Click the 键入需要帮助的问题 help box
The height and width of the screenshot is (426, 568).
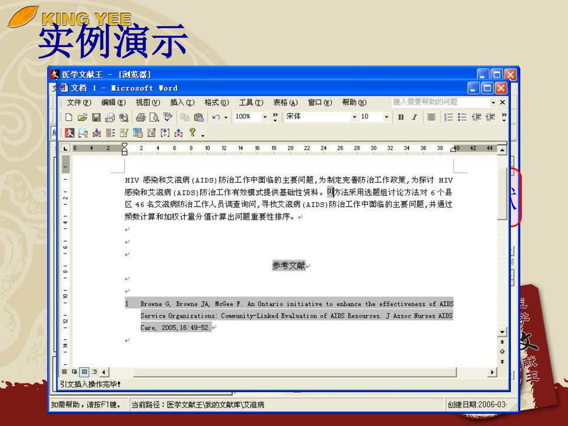(x=440, y=102)
